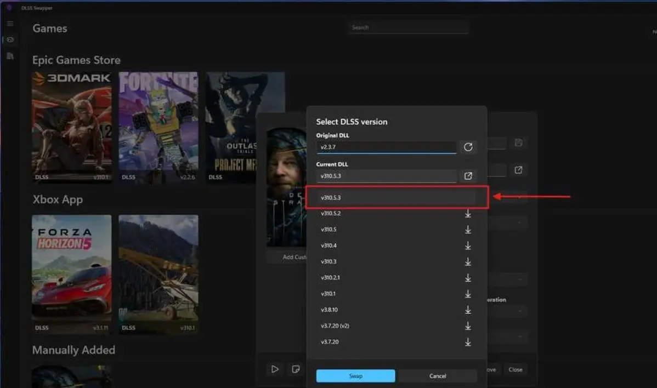
Task: Open the 3DMark game tile
Action: pos(72,127)
